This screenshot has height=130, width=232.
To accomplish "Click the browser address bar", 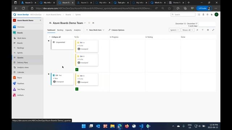I will point(93,8).
